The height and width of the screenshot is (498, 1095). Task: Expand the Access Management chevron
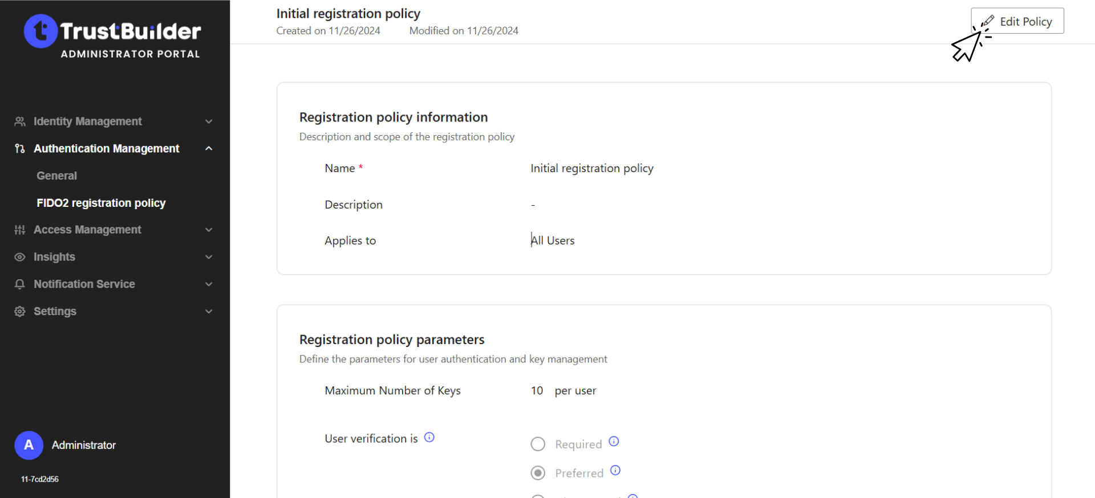[x=209, y=230]
